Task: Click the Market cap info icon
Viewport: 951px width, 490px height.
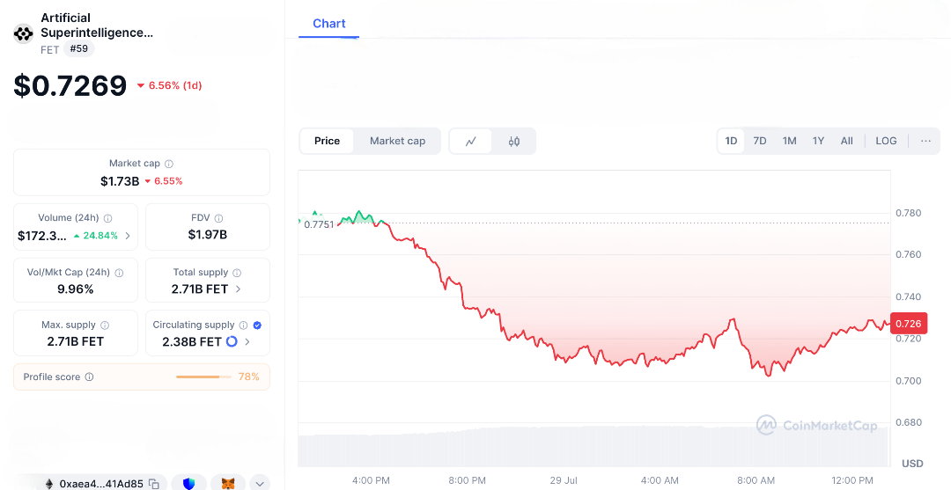Action: tap(169, 164)
